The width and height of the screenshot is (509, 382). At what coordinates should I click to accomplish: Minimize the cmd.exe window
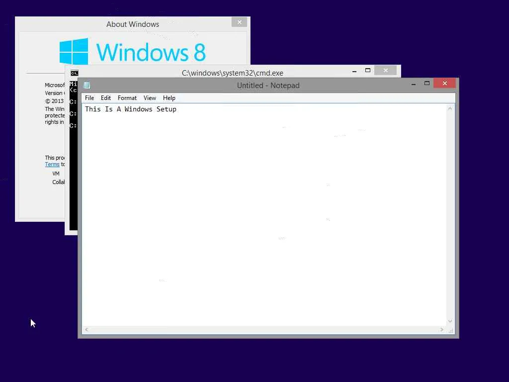point(354,71)
